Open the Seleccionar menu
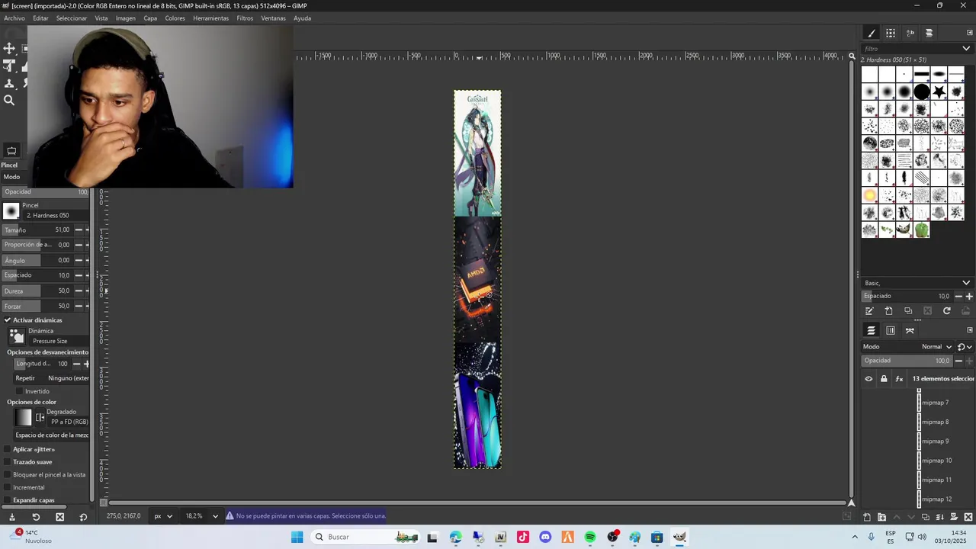 point(72,18)
